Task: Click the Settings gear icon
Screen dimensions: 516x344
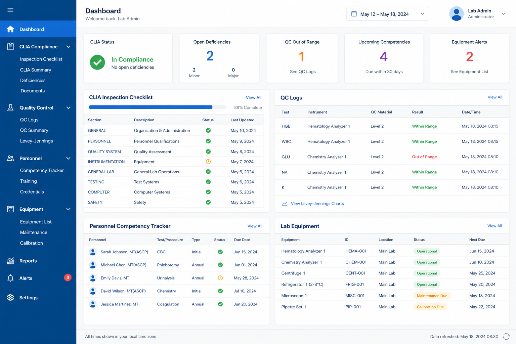Action: click(x=10, y=298)
